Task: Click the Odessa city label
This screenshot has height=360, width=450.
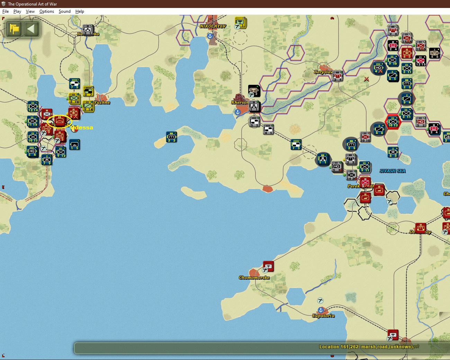Action: 82,127
